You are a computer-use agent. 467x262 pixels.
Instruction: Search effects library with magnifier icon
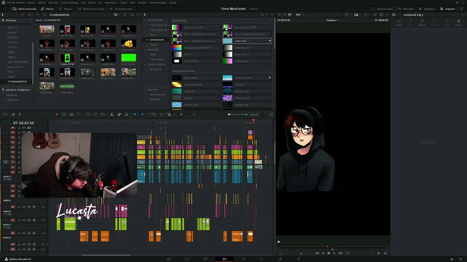point(262,15)
